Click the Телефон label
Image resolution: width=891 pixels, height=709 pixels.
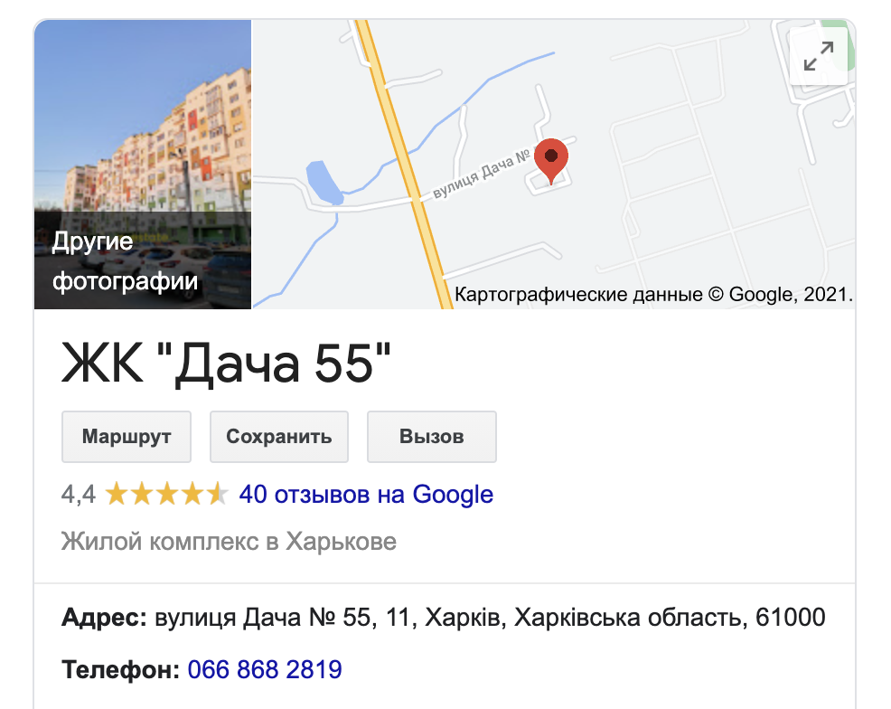pyautogui.click(x=121, y=670)
